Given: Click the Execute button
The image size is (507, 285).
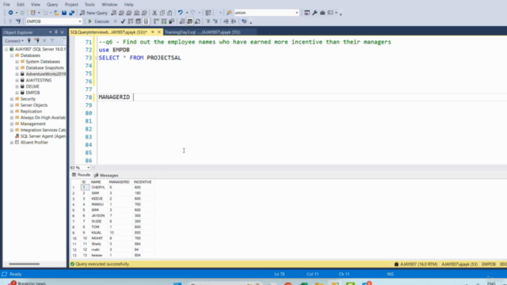Looking at the screenshot, I should tap(98, 21).
